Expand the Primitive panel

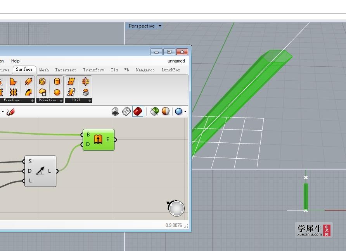point(61,100)
